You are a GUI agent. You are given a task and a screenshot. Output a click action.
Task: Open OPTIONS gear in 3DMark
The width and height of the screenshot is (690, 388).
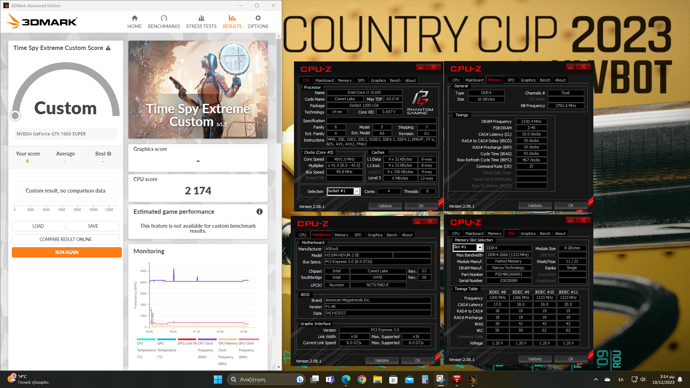[258, 22]
